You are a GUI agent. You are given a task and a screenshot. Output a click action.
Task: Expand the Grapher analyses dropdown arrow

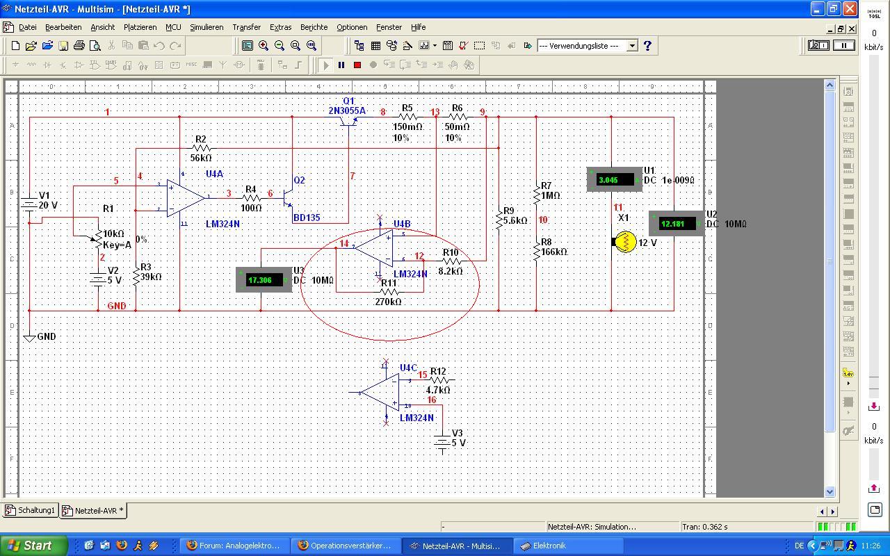pos(435,46)
